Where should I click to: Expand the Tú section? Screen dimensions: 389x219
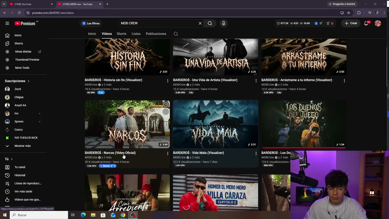(9, 159)
